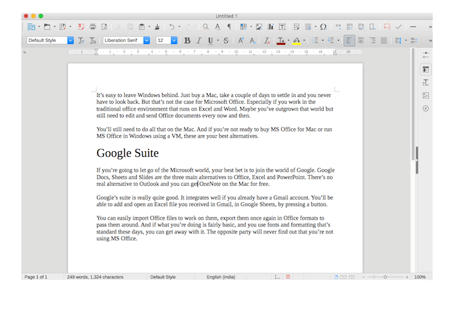Clear direct formatting

click(267, 41)
